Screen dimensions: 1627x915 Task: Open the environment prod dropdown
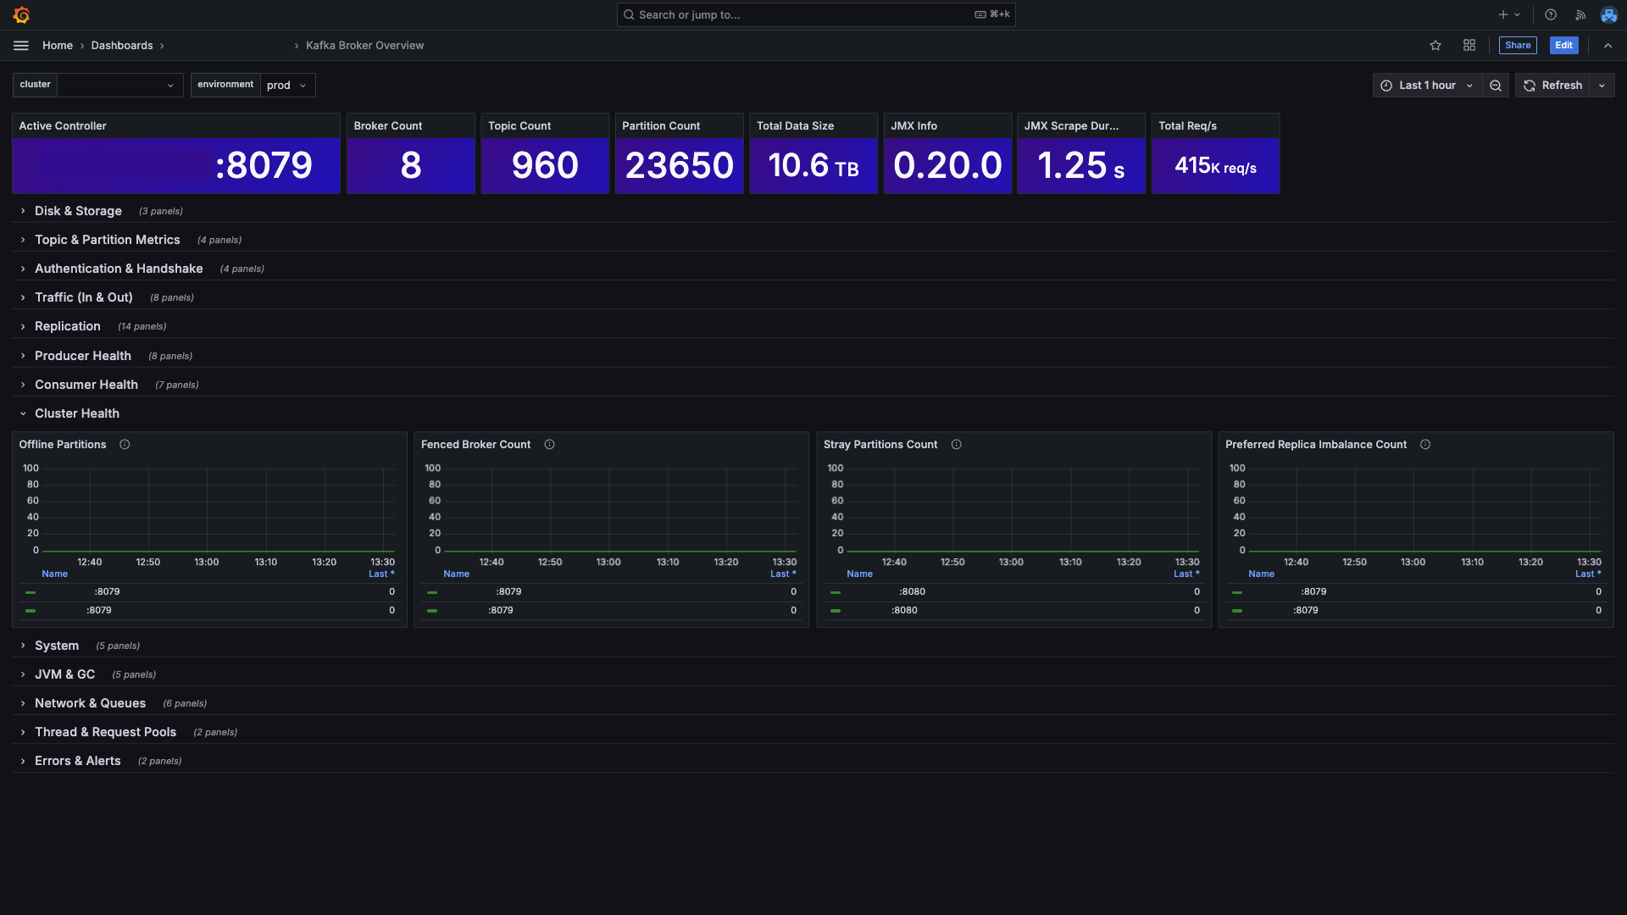click(287, 86)
